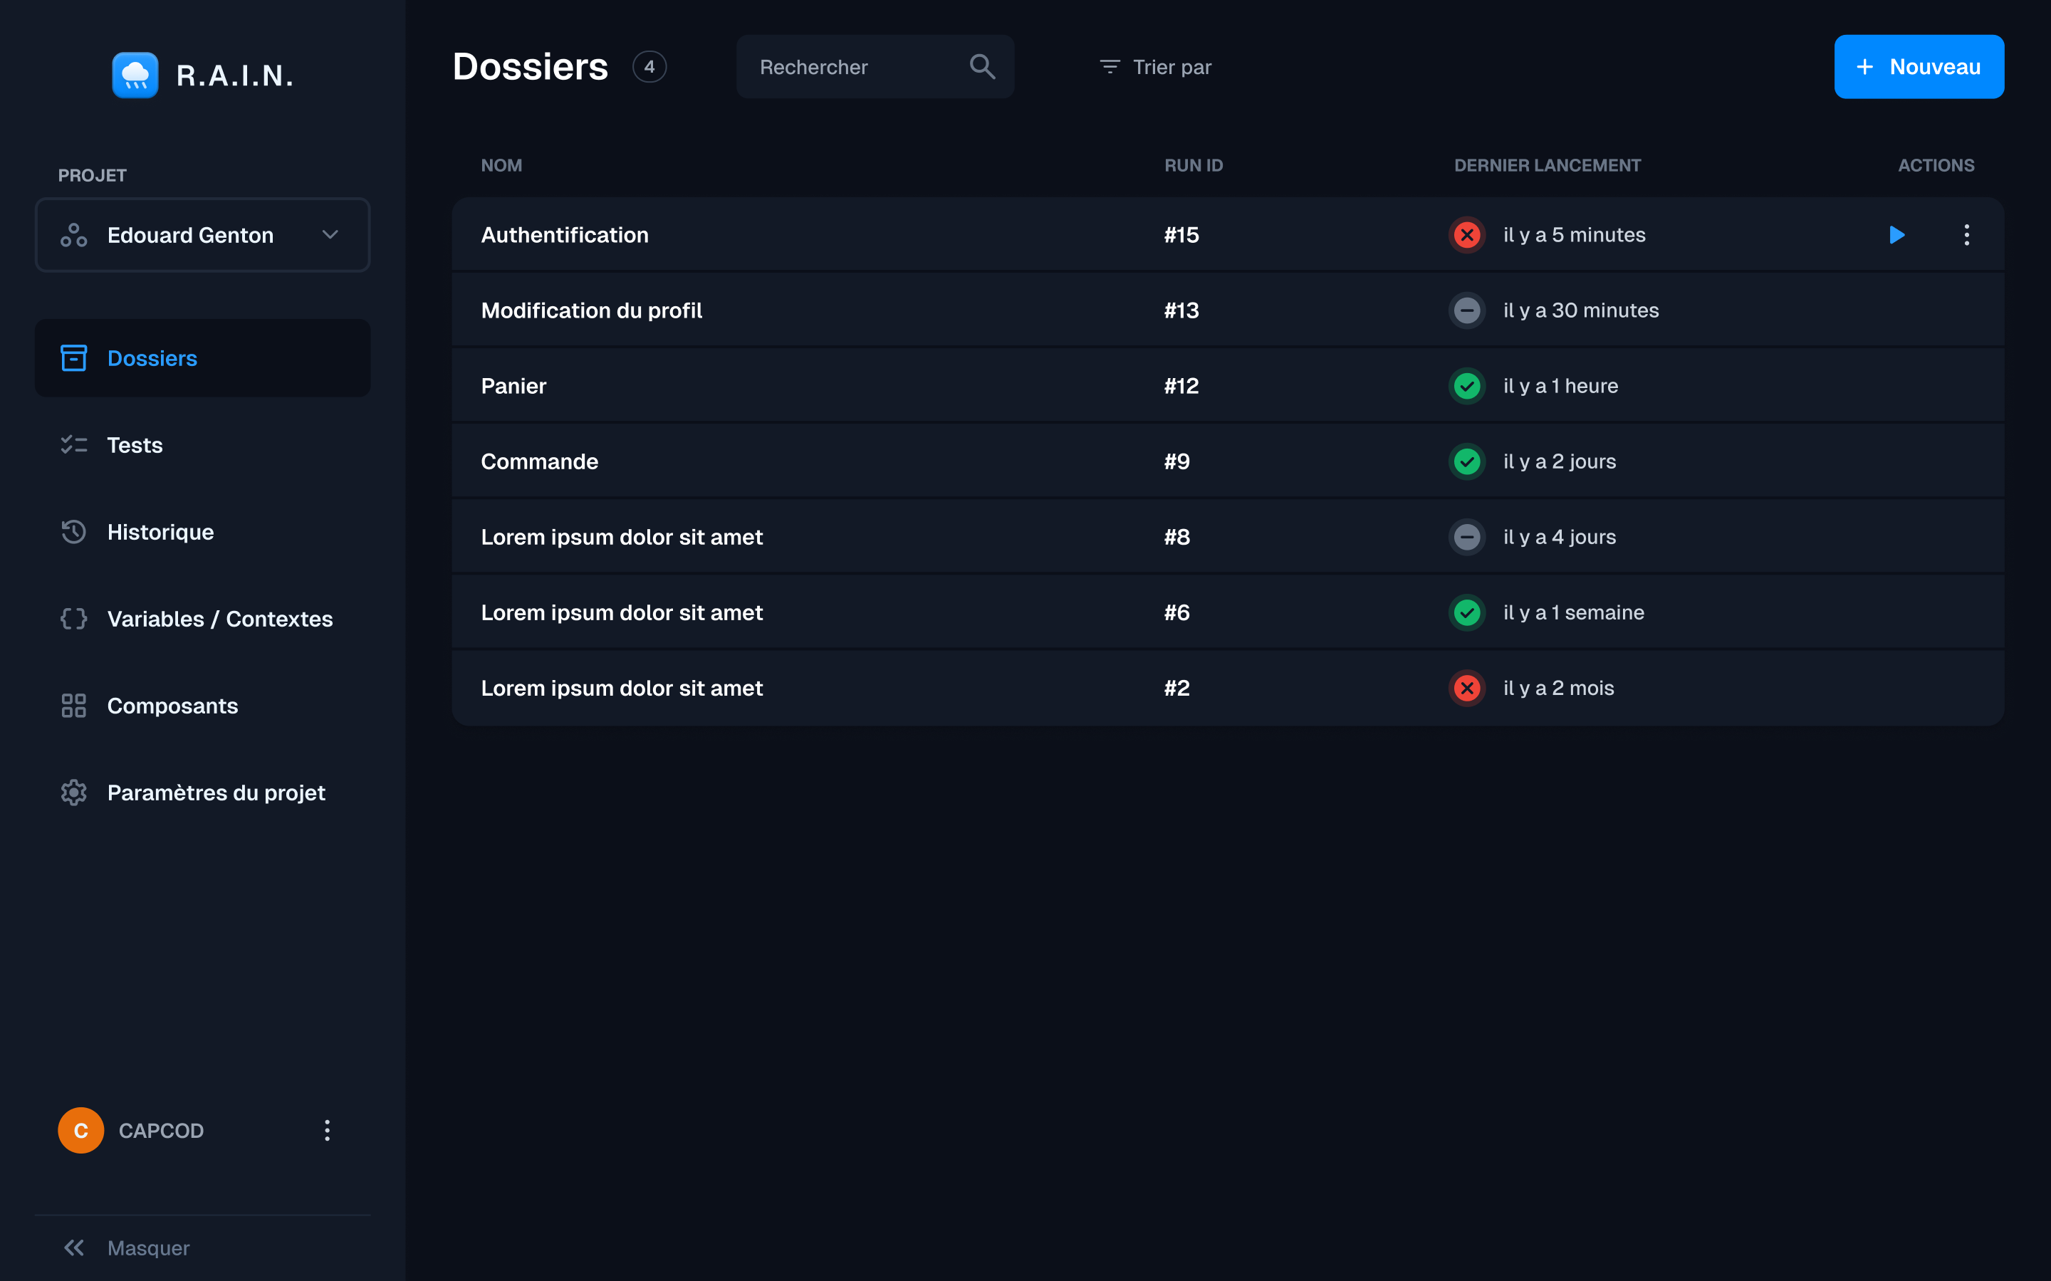Expand the Edouard Genton project dropdown
The width and height of the screenshot is (2051, 1281).
[x=202, y=235]
